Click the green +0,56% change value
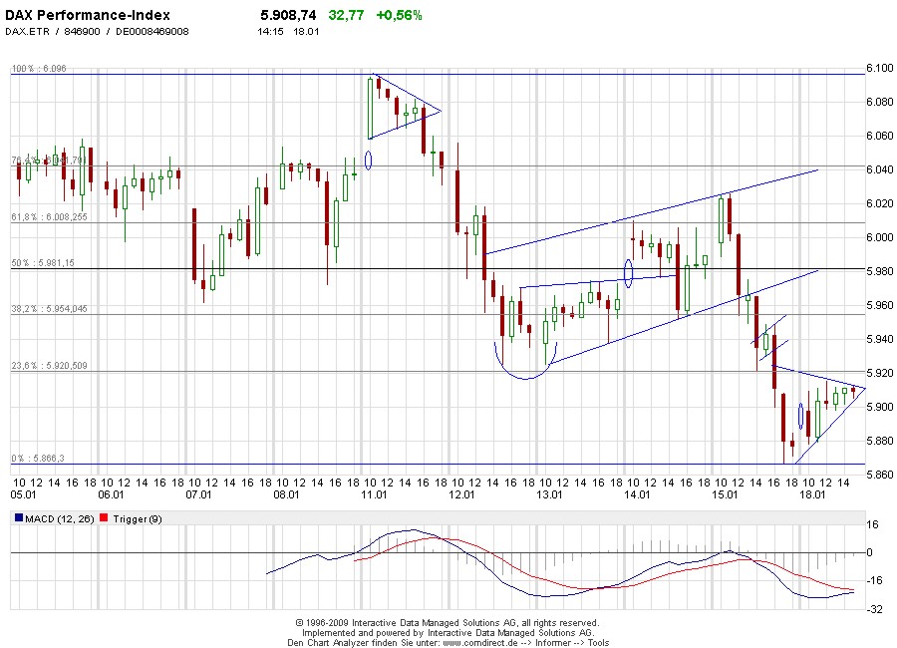Screen dimensions: 897x648 (x=397, y=15)
